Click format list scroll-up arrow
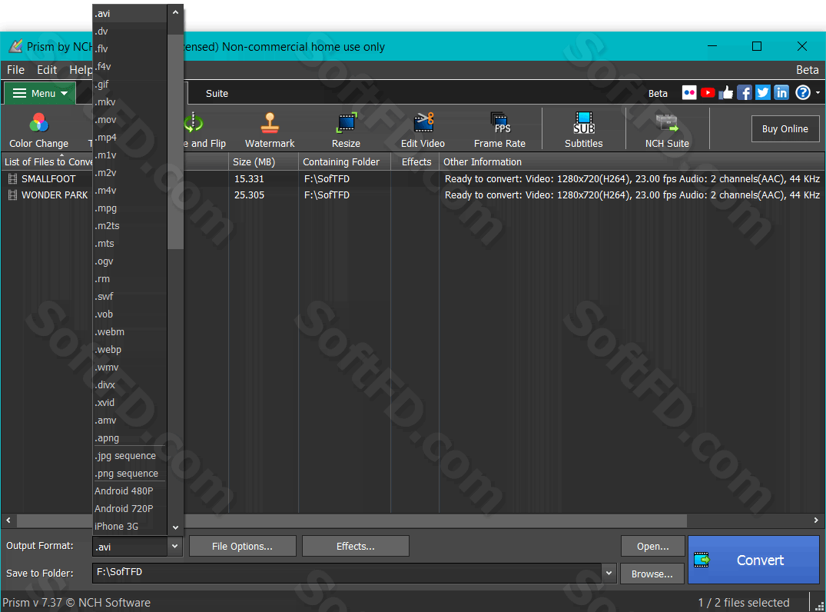 (x=175, y=12)
